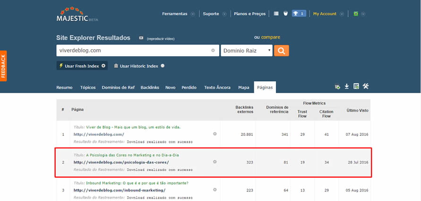Click gear icon for inbound-marketing row
421x201 pixels.
215,190
